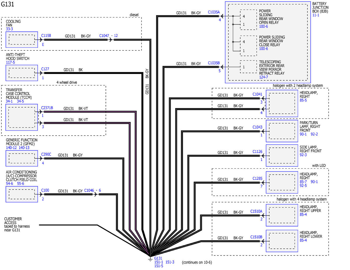Image resolution: width=350 pixels, height=270 pixels.
Task: Click the C290C connector label
Action: point(46,154)
